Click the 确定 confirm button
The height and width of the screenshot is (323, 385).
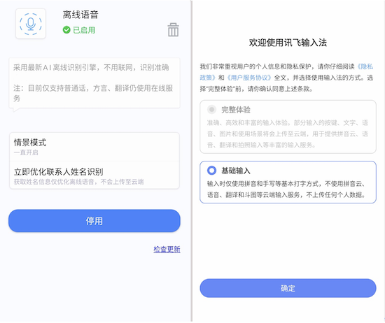click(x=288, y=288)
